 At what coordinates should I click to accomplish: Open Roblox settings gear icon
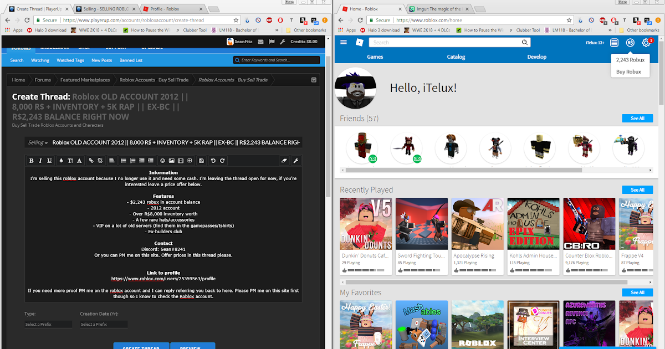[x=646, y=43]
